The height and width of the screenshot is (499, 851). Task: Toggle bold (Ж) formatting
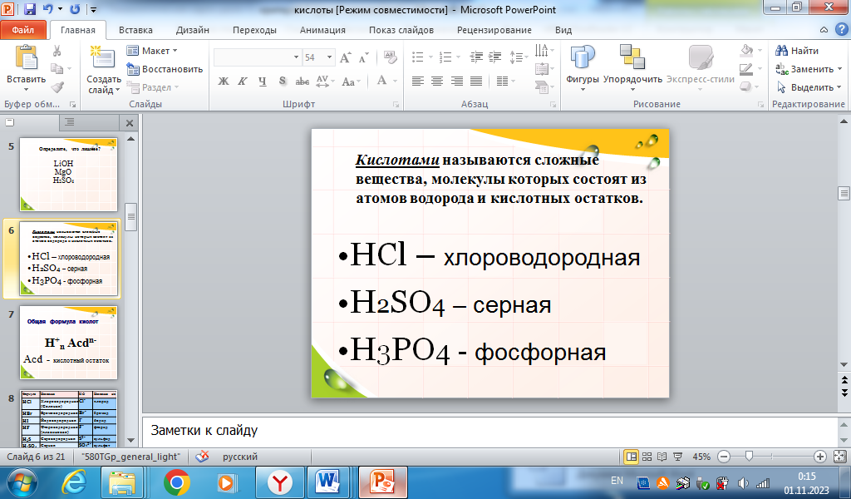point(223,82)
